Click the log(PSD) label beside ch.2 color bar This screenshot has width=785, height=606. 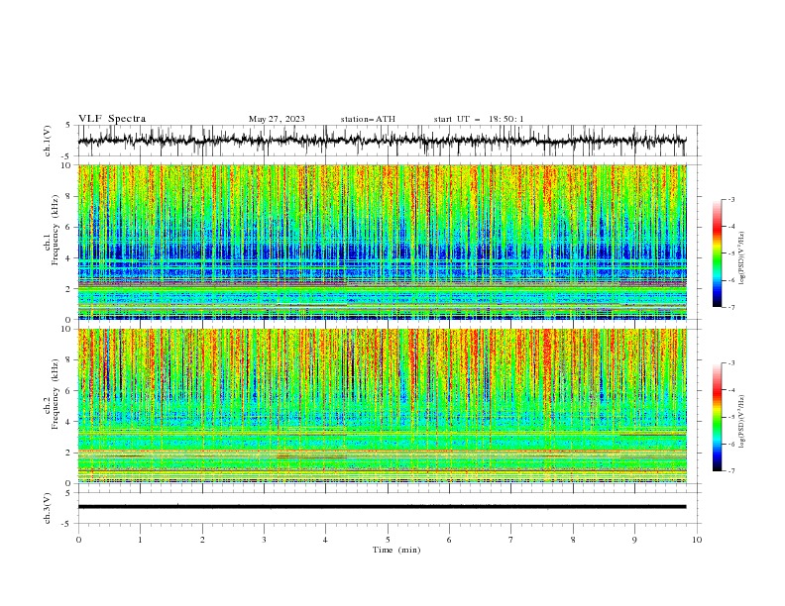coord(742,422)
